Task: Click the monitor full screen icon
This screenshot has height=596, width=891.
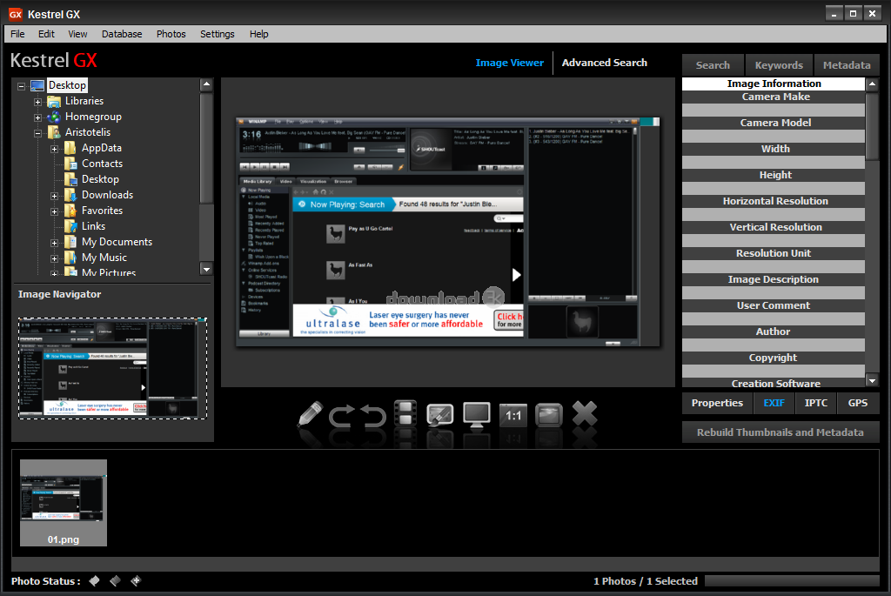Action: [476, 415]
